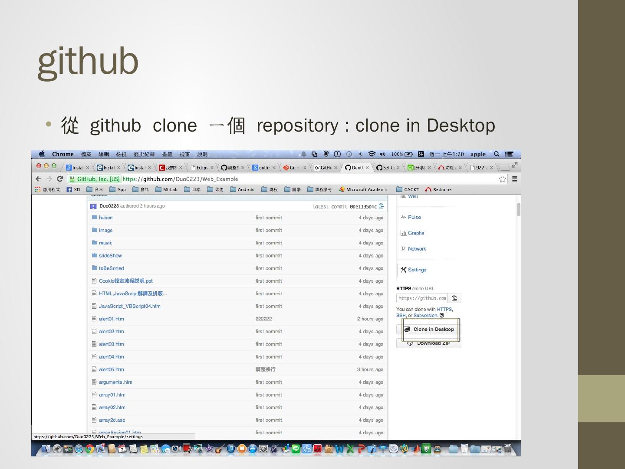Screen dimensions: 625x469
Task: Open the Redmine bookmark
Action: 439,189
